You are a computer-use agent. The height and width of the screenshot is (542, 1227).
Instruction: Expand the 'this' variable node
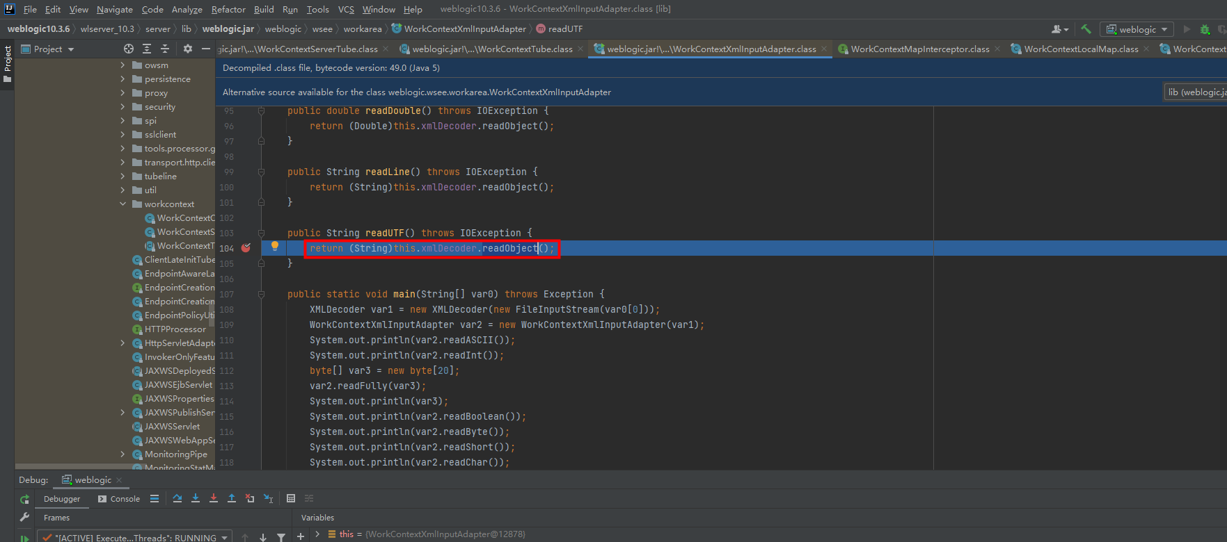click(x=317, y=534)
